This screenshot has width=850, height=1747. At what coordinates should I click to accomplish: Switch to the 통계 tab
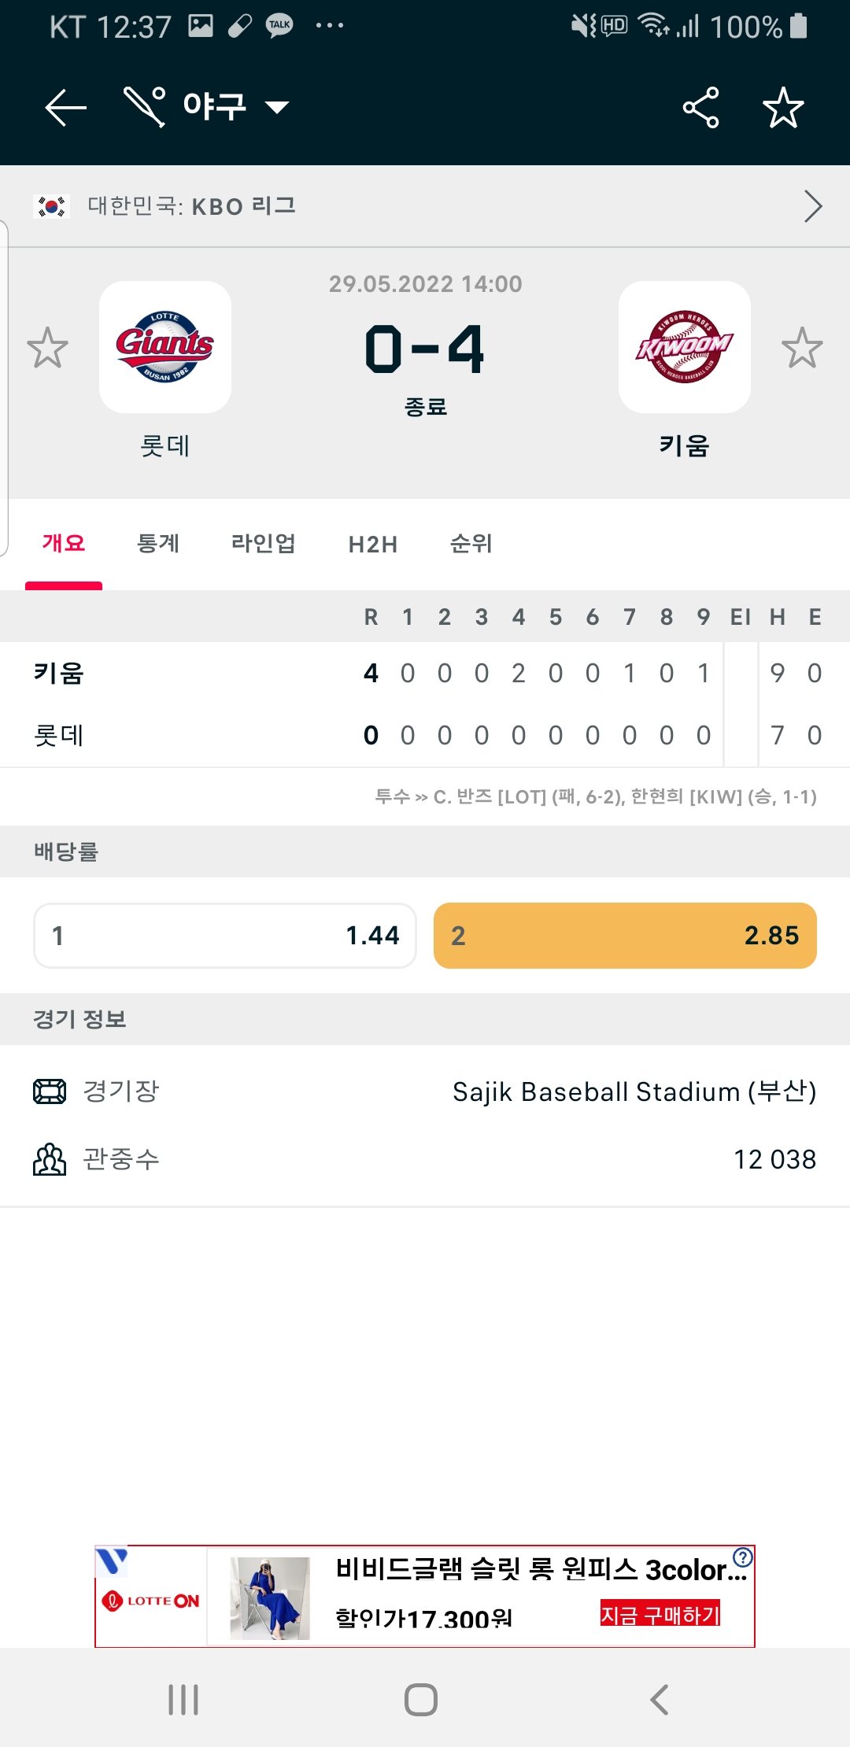click(x=158, y=543)
